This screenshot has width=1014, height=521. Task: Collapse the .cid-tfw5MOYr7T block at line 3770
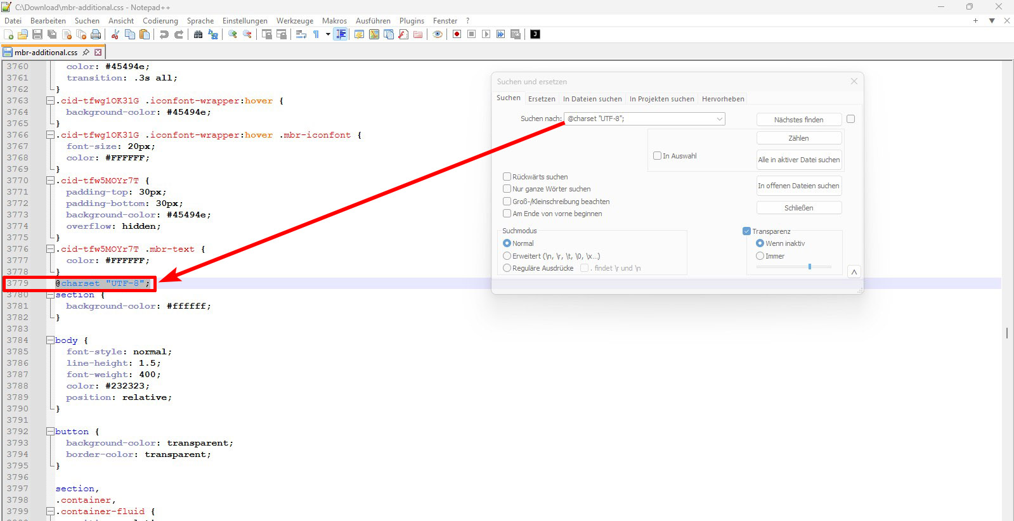(x=49, y=181)
